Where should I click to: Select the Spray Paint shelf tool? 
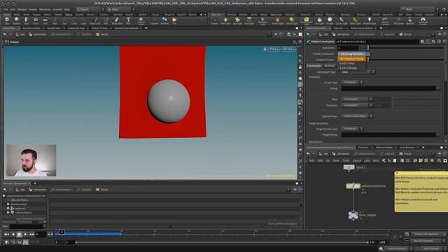(117, 20)
